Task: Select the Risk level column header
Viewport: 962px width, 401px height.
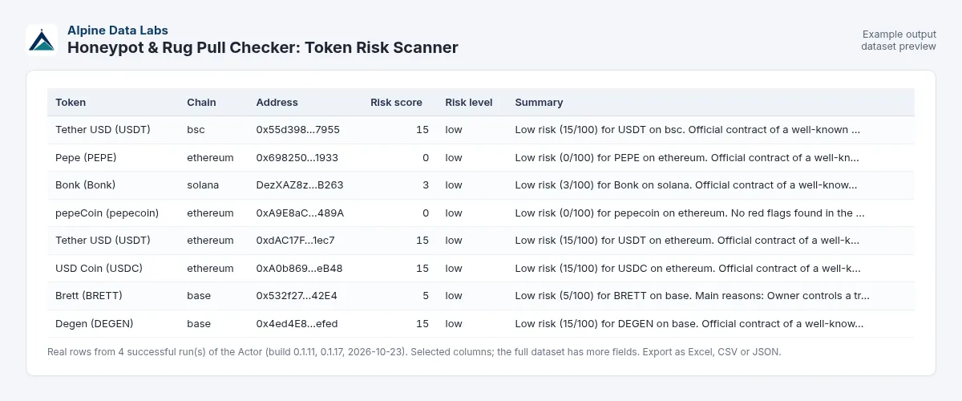Action: tap(469, 103)
